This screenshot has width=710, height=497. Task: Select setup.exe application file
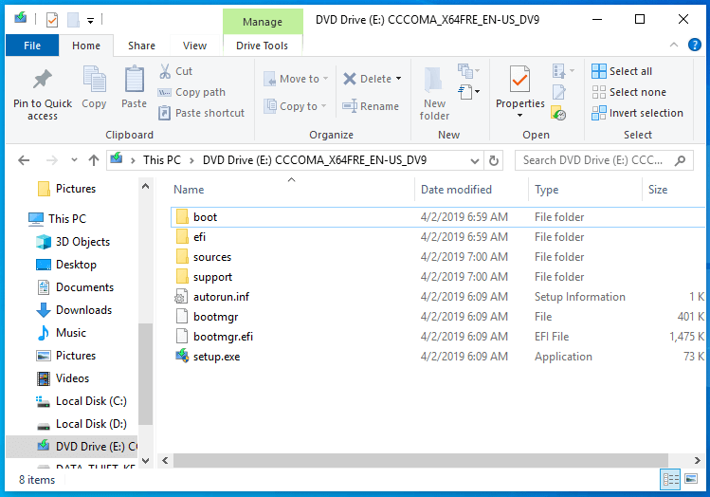click(x=216, y=357)
